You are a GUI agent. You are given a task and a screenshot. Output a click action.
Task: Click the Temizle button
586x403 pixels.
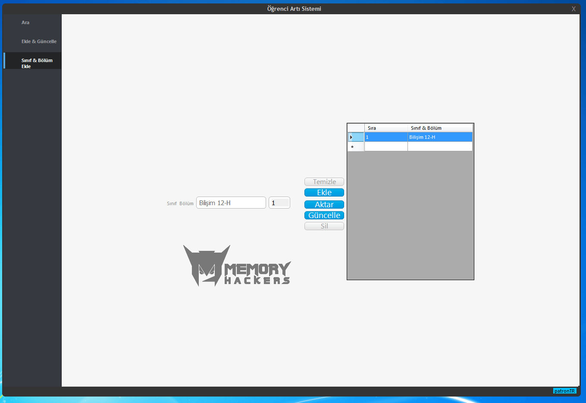point(324,182)
